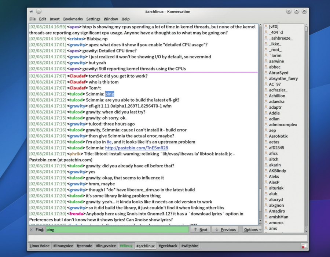Open the pastebin.com/TnESmR28 link
The image size is (330, 257).
tap(137, 148)
